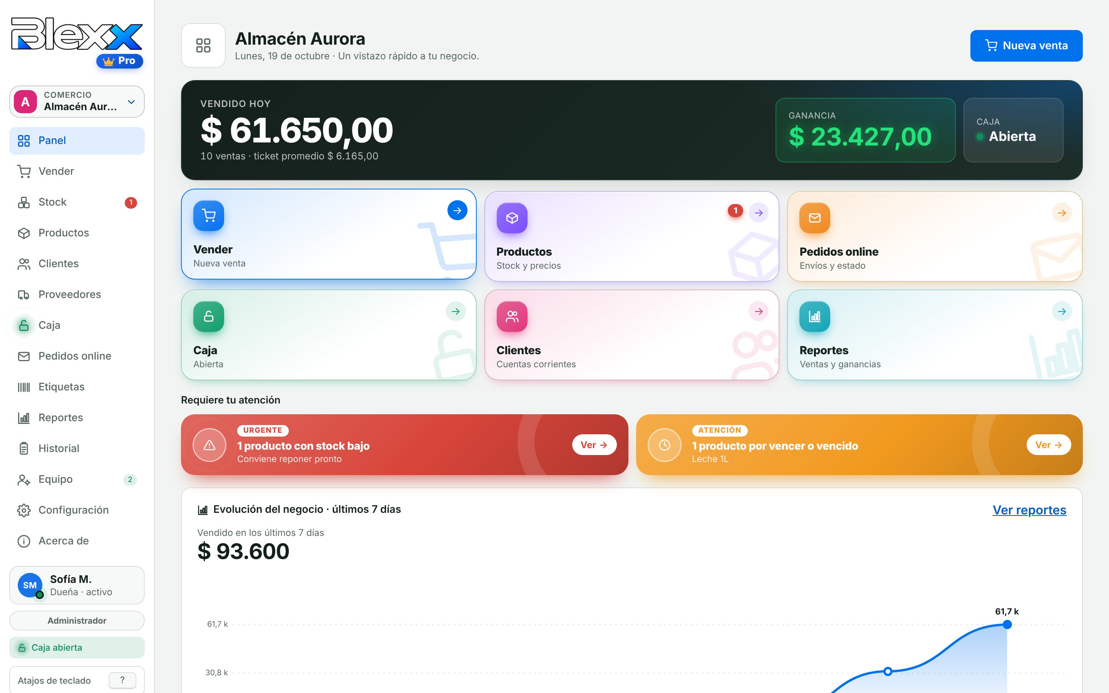Open the Sofía M. user profile card
The image size is (1109, 693).
77,585
